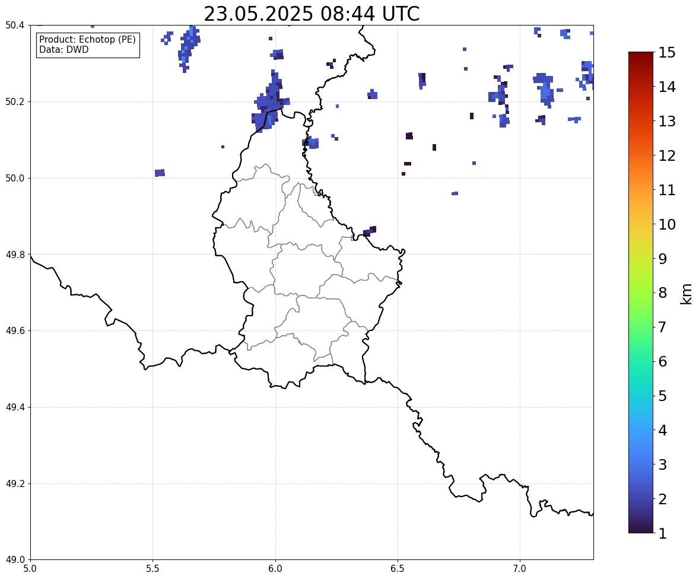Viewport: 699px width, 579px height.
Task: Click the echo cell near 50.0°N 5.5°E
Action: click(160, 173)
